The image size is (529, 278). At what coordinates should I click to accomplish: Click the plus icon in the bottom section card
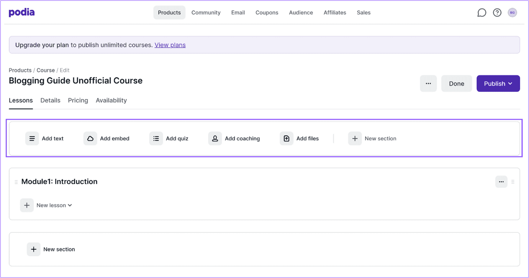tap(34, 249)
